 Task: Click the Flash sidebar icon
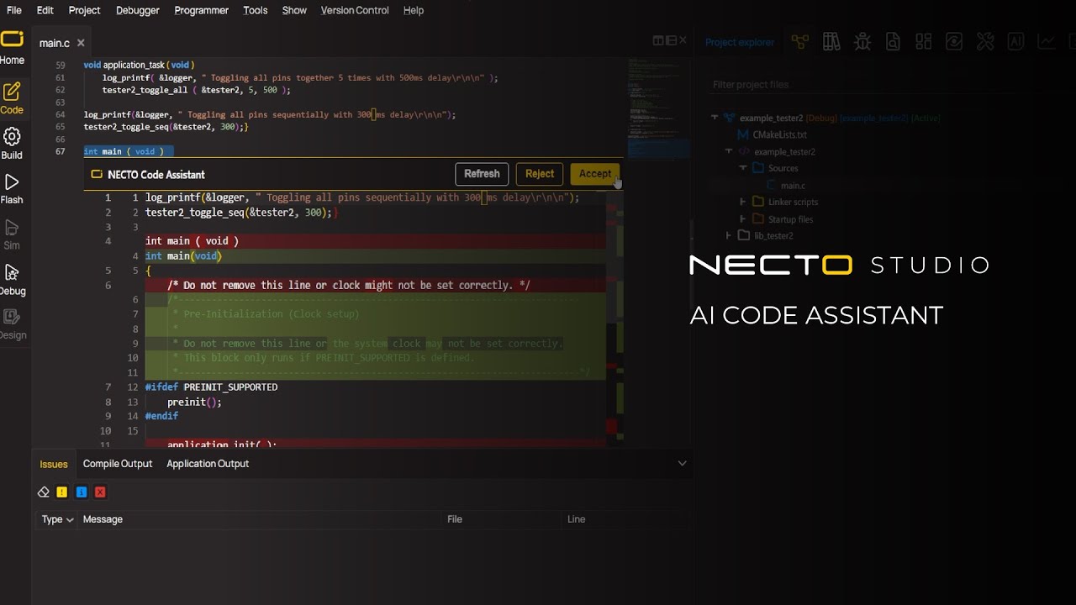pyautogui.click(x=12, y=188)
